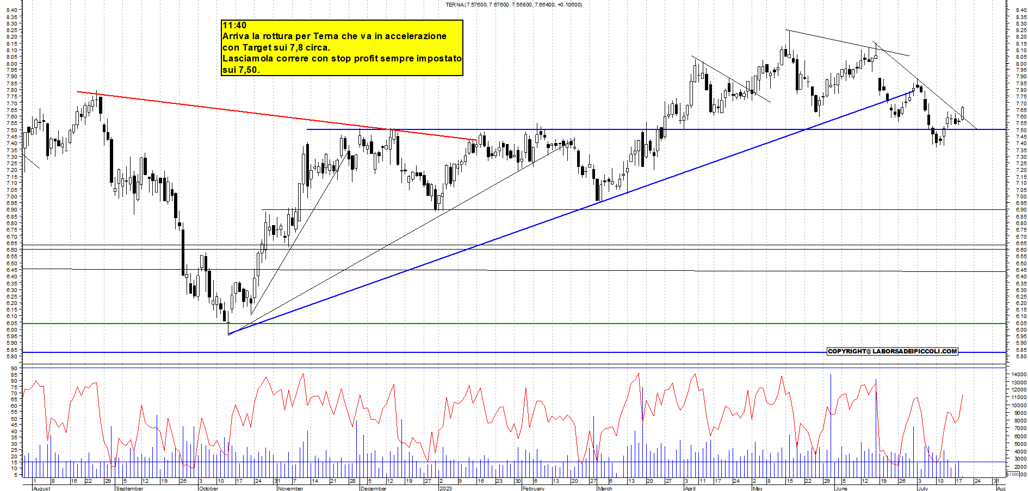
Task: Click the 'June' month label
Action: coord(841,488)
